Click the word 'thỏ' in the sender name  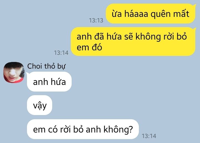click(50, 66)
